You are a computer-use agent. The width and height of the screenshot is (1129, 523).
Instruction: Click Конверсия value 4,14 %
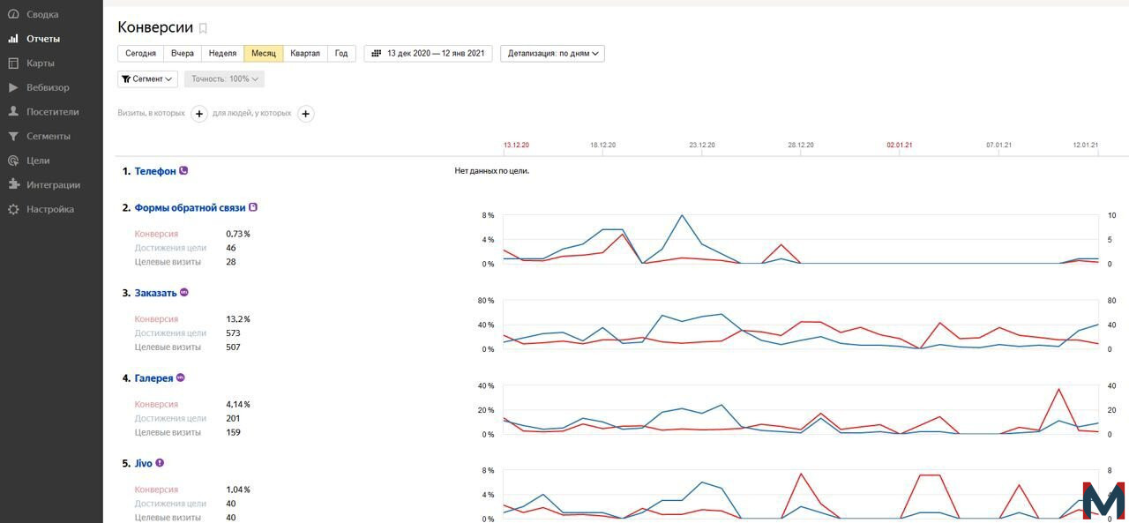(x=238, y=405)
